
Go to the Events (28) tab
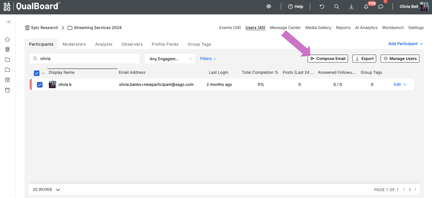[230, 28]
